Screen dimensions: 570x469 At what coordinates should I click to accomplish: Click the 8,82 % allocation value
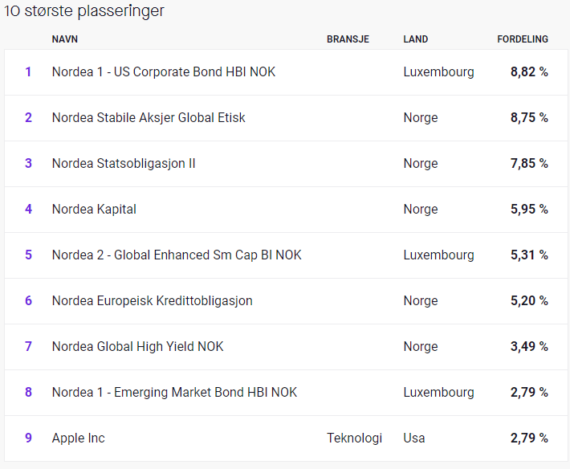click(x=529, y=72)
